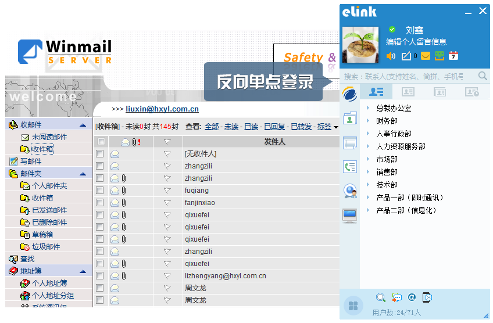The height and width of the screenshot is (323, 493).
Task: Check the box for lizhengyang@hxyl.com.cn email
Action: (x=99, y=276)
